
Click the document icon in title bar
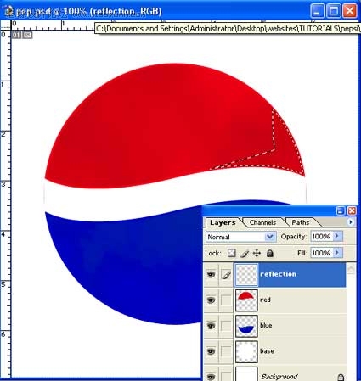[8, 11]
